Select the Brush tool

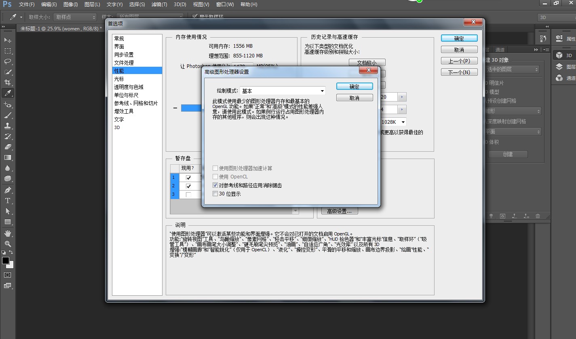pyautogui.click(x=8, y=115)
